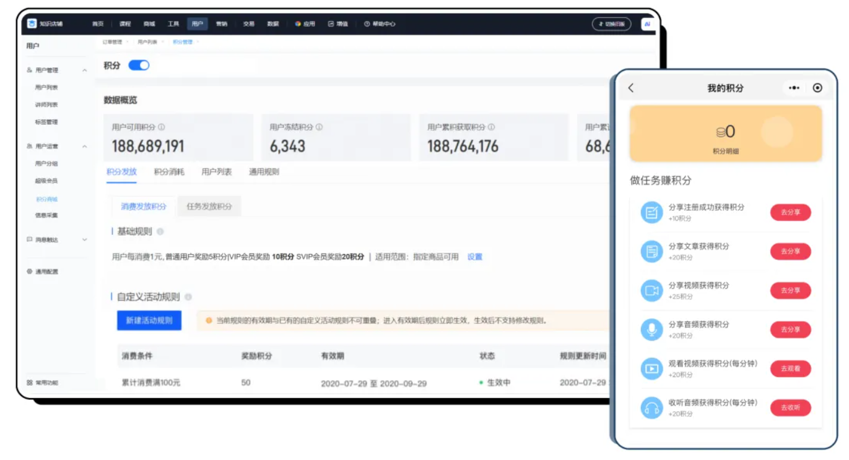This screenshot has width=849, height=460.
Task: Select the 积分发放 tab
Action: click(121, 172)
